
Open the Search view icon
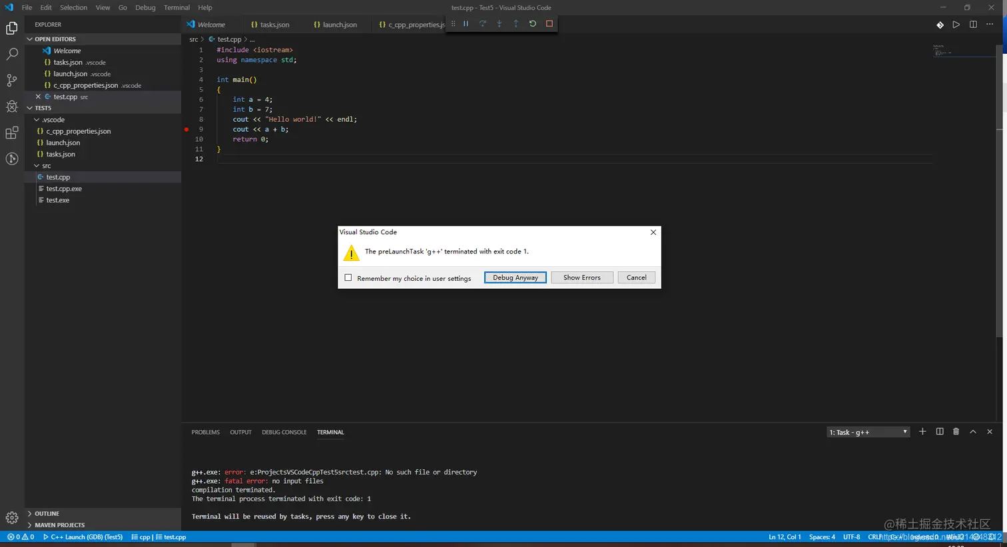pyautogui.click(x=12, y=54)
